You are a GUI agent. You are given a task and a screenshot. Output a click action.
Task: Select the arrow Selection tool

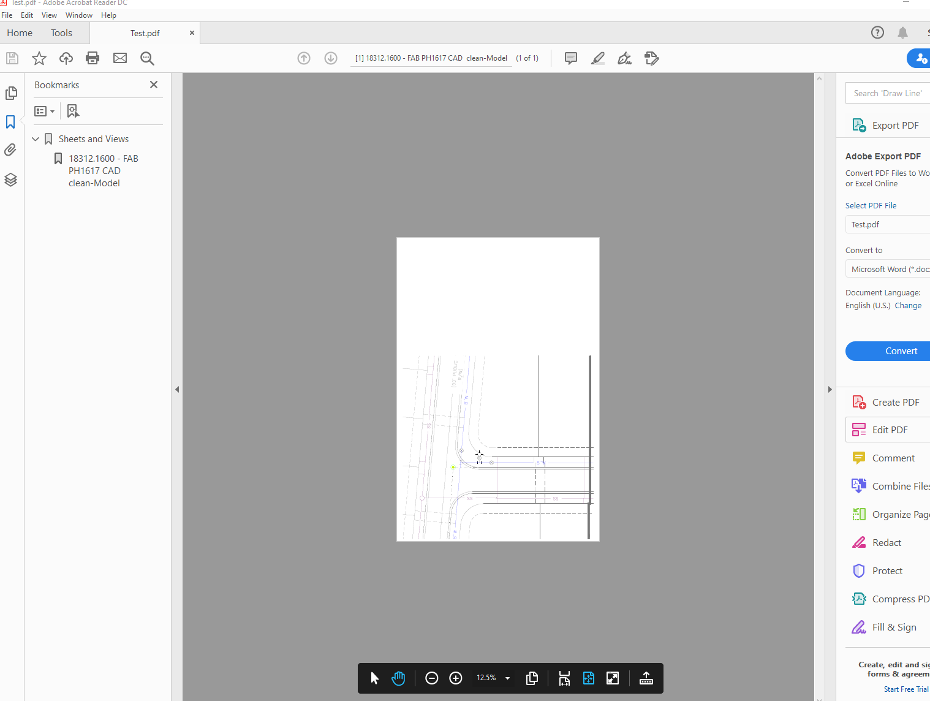[x=375, y=678]
